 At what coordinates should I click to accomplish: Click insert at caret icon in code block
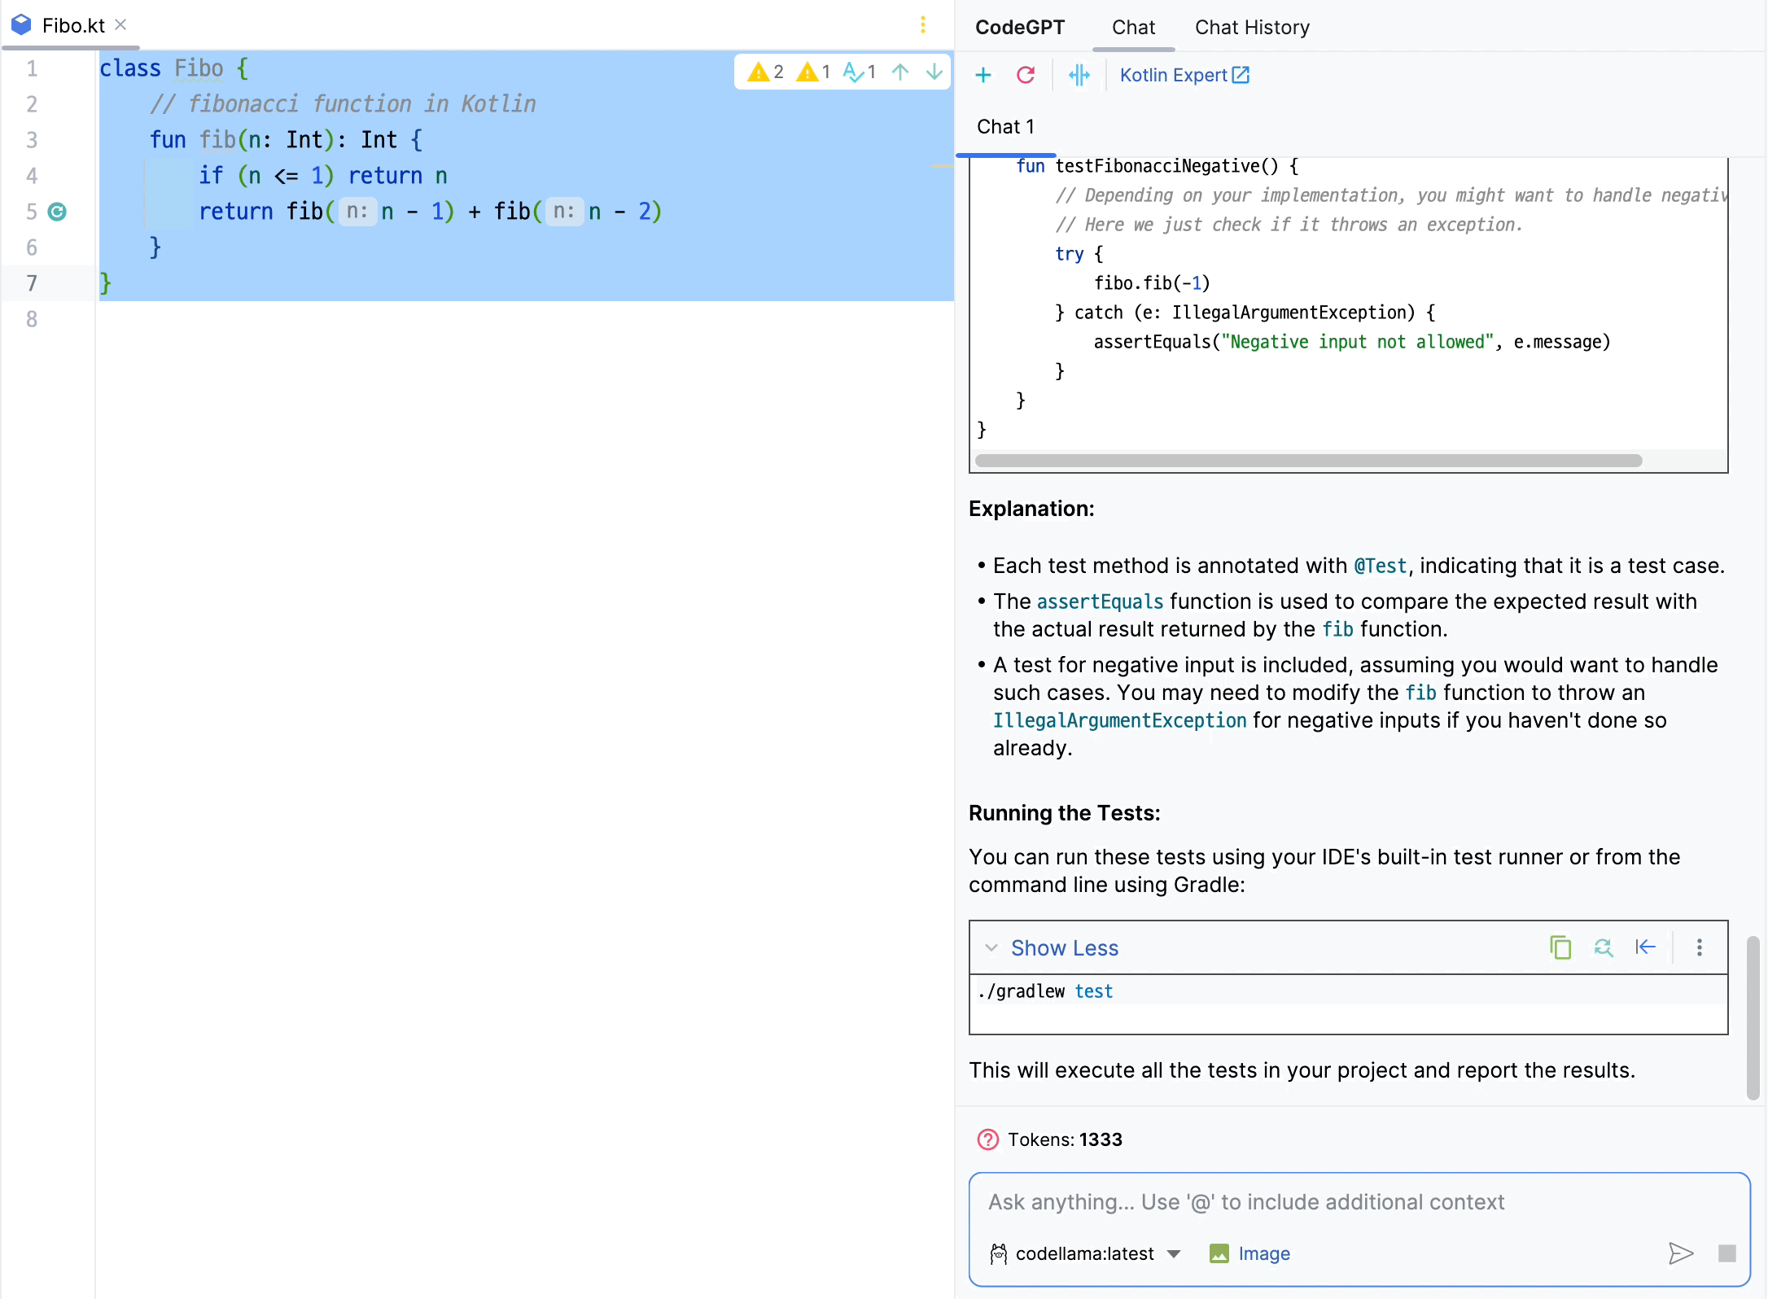point(1645,947)
